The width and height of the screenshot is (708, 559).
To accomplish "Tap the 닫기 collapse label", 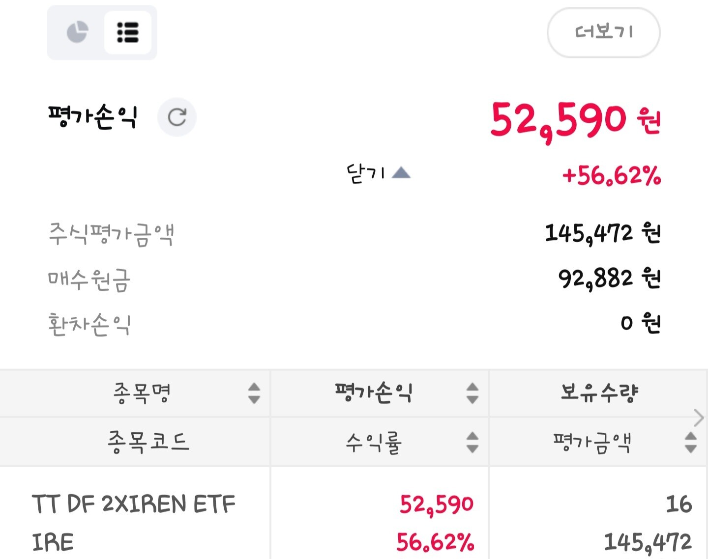I will [366, 173].
